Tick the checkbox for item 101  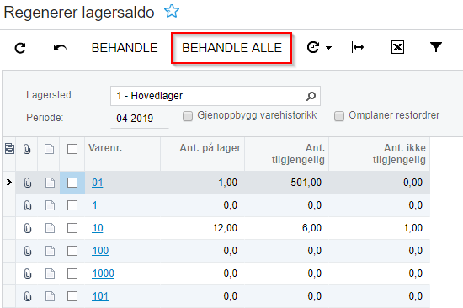point(72,296)
